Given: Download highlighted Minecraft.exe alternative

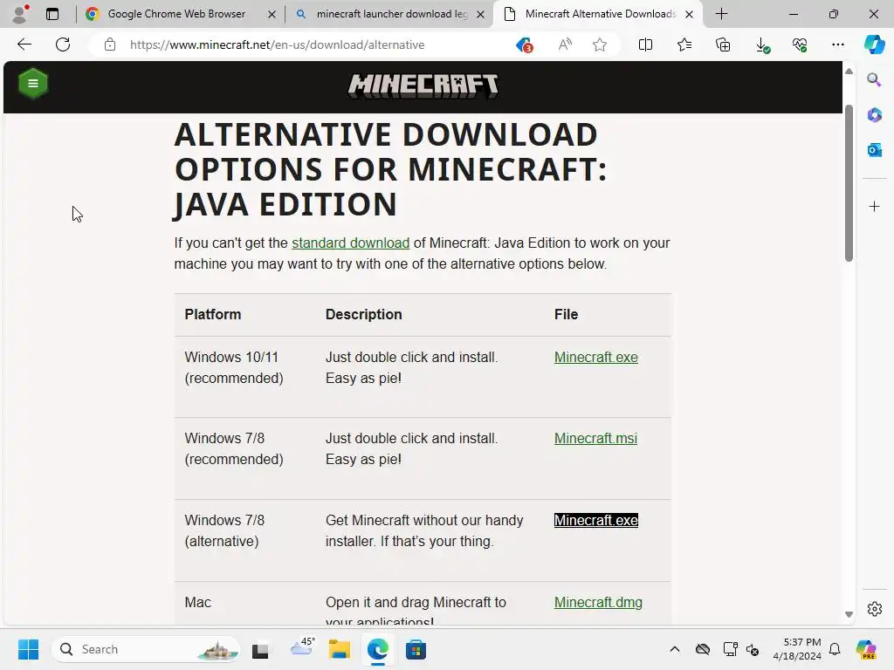Looking at the screenshot, I should point(595,520).
